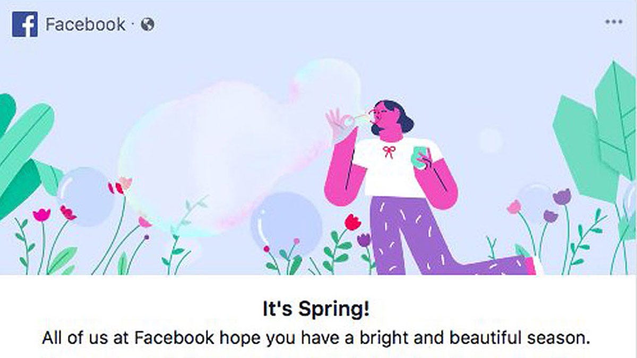Screen dimensions: 637x358
Task: Click the pink flower at bottom left
Action: 41,214
